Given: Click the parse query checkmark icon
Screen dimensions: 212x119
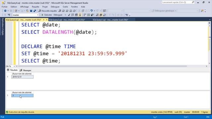Looking at the screenshot, I should (x=69, y=15).
